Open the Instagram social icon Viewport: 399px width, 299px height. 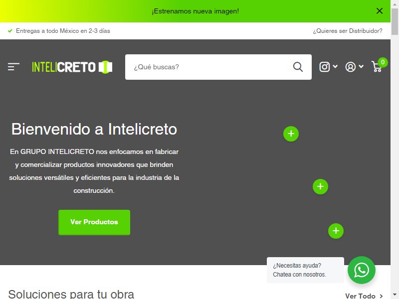(x=325, y=67)
